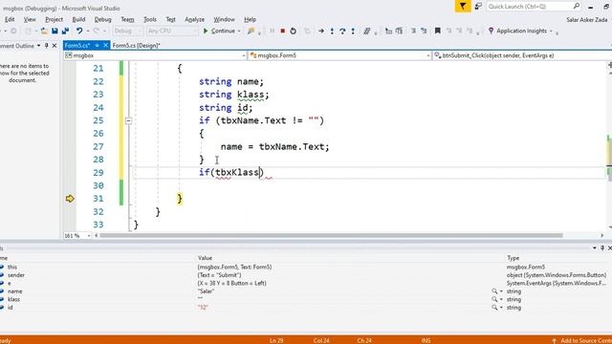Viewport: 612px width, 344px height.
Task: Click the Application Insights lightbulb icon
Action: [x=491, y=31]
